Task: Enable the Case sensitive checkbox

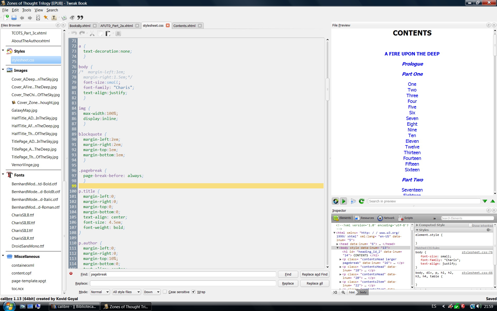Action: coord(165,292)
